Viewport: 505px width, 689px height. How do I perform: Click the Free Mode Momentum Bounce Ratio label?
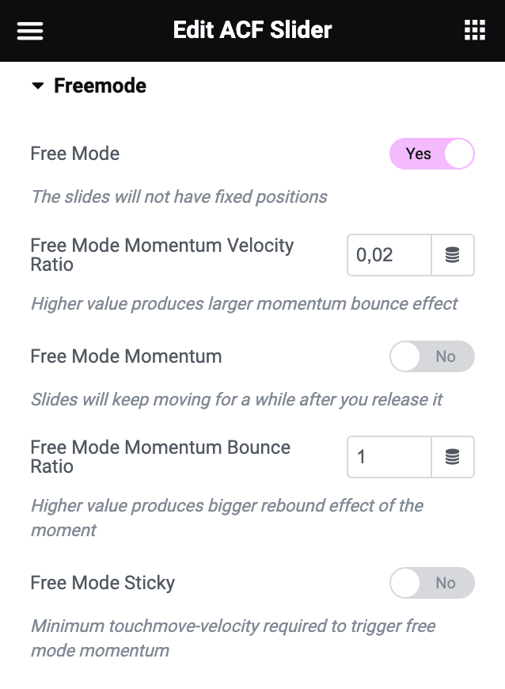[x=160, y=457]
